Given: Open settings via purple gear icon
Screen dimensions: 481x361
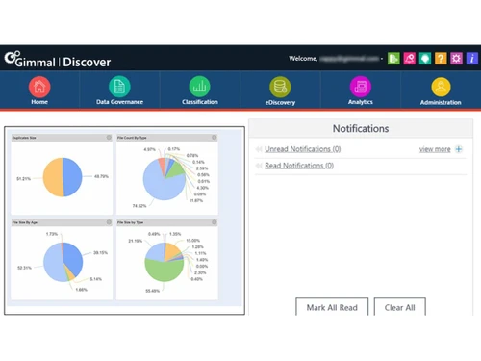Looking at the screenshot, I should [456, 59].
